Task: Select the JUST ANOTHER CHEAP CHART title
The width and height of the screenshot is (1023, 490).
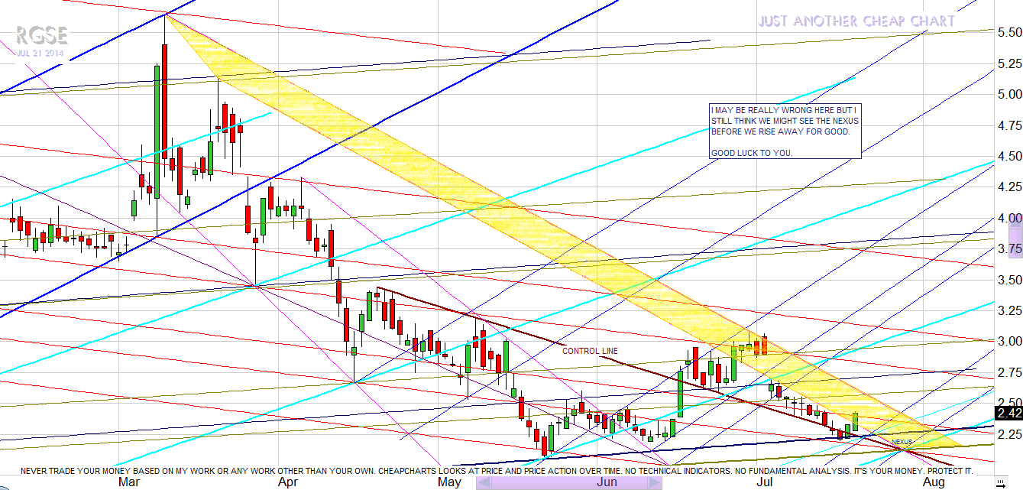Action: [856, 21]
